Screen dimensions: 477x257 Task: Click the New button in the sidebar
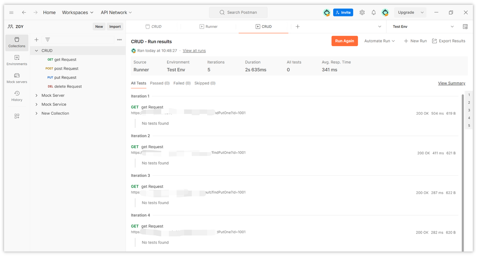tap(99, 26)
